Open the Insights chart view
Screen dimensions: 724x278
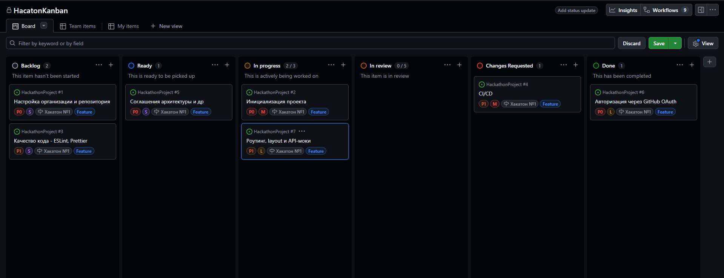click(x=623, y=10)
